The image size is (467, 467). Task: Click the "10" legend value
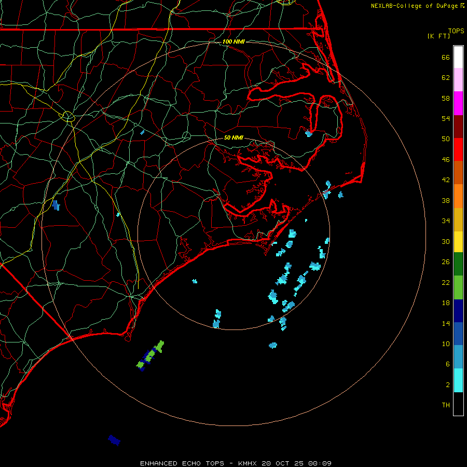(x=446, y=344)
